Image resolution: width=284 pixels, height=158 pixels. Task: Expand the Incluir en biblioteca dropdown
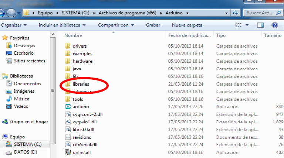(x=62, y=25)
